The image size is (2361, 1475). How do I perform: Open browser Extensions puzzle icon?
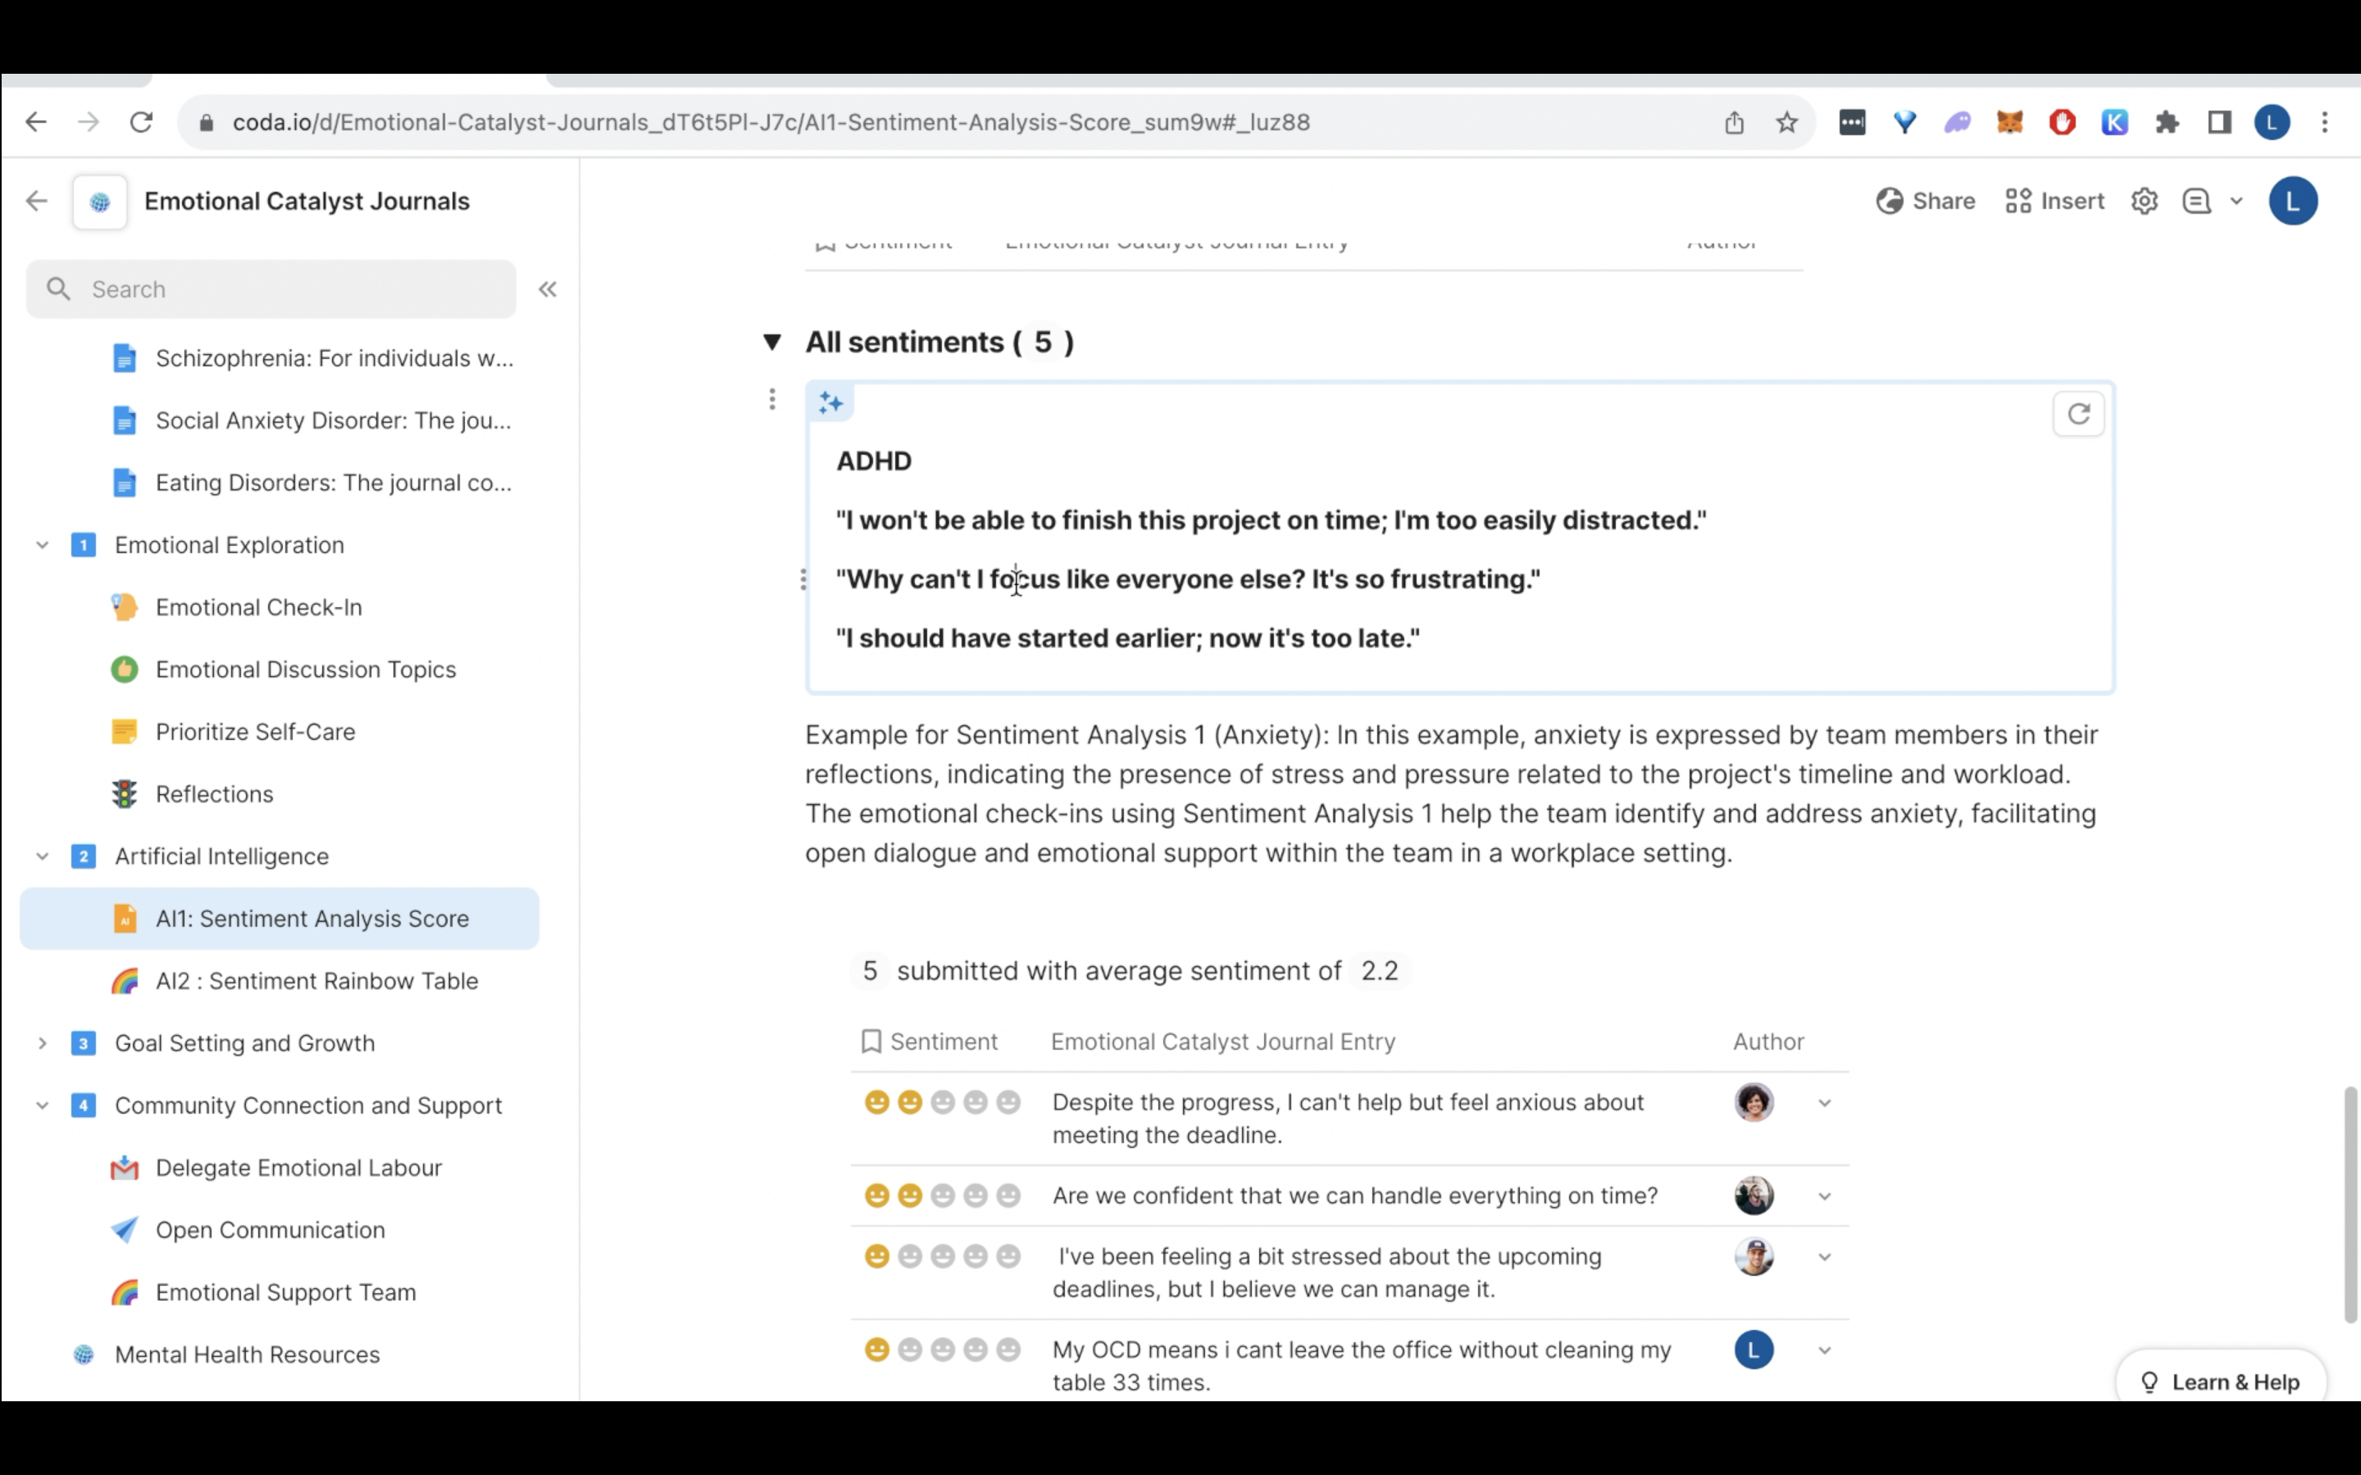pos(2167,123)
